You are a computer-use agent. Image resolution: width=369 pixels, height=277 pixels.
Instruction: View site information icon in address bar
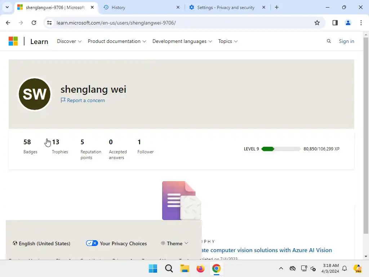[x=49, y=23]
